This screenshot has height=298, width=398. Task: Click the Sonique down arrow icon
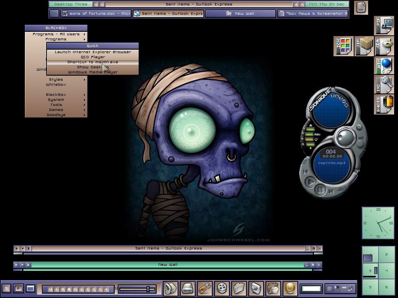point(337,96)
